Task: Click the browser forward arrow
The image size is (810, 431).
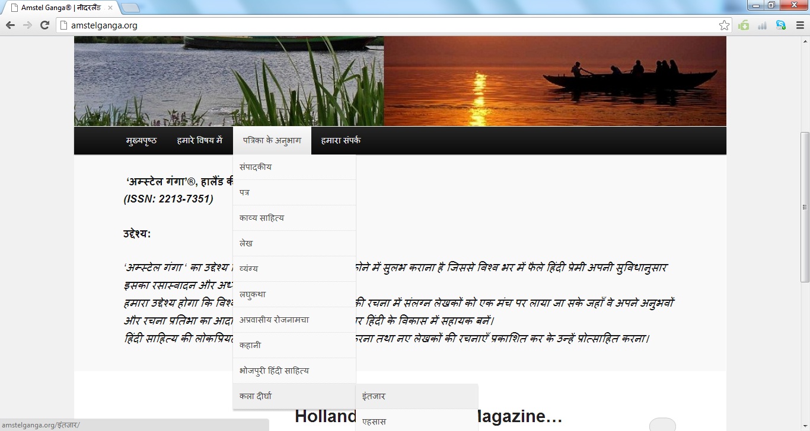Action: pos(27,25)
